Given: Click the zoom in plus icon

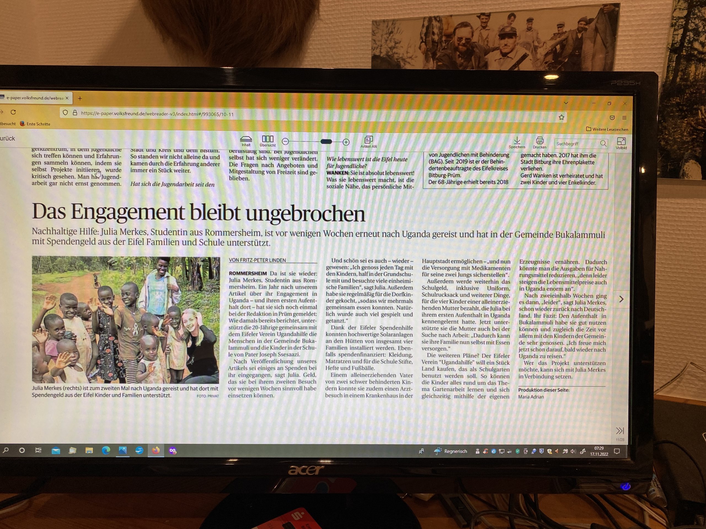Looking at the screenshot, I should (346, 142).
